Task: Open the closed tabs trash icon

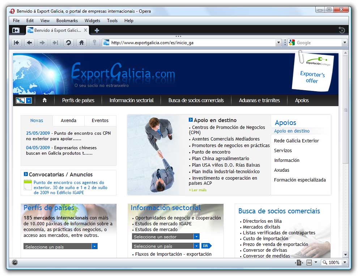Action: coord(342,30)
